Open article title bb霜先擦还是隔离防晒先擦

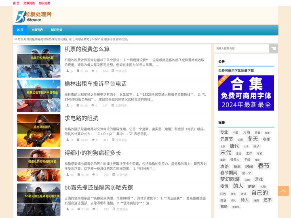99,188
